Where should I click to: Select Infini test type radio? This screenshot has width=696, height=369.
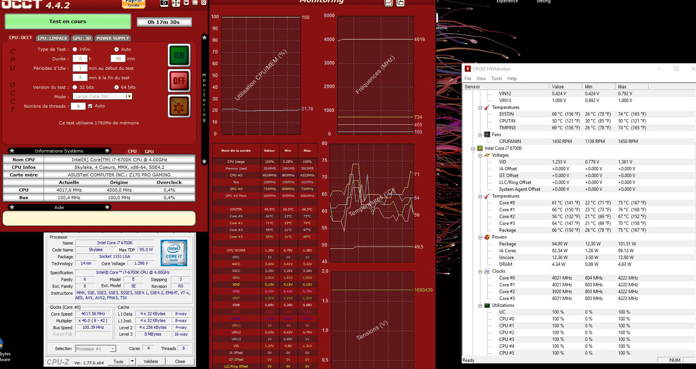[x=75, y=49]
